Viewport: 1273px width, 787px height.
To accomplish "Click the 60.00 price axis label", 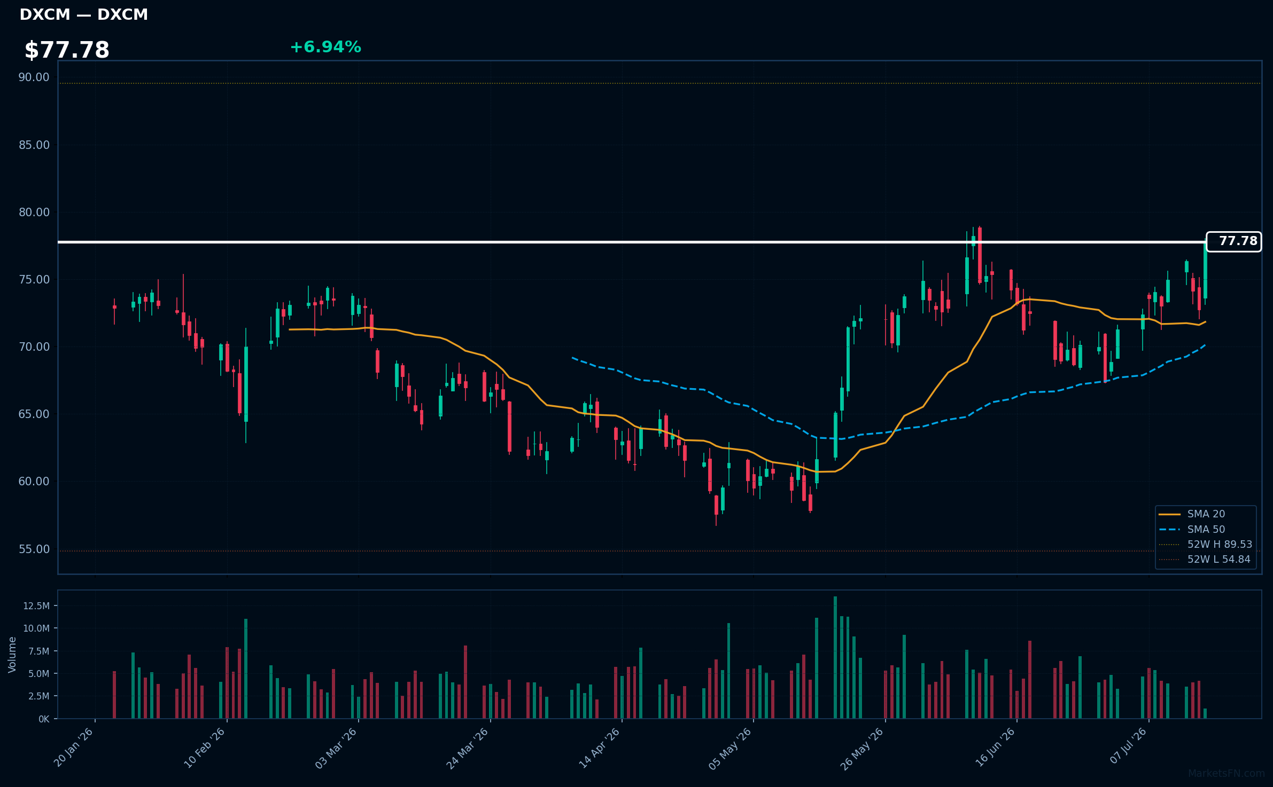I will 34,482.
